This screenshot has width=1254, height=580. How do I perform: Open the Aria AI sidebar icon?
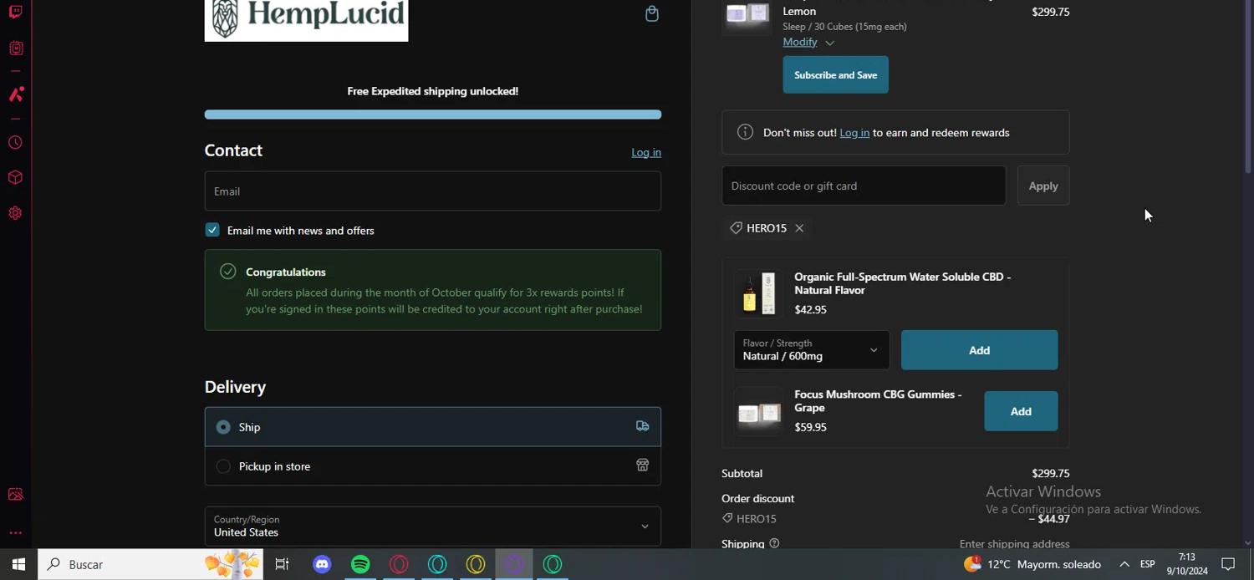pos(16,94)
